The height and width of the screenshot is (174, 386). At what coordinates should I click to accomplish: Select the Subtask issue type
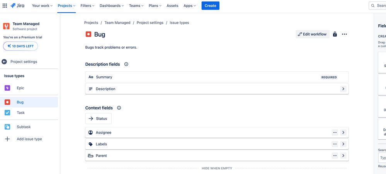[29, 127]
